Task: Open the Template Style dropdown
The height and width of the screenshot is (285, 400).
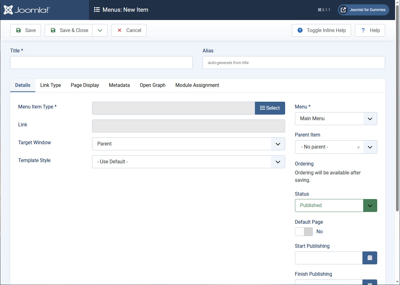Action: tap(188, 162)
